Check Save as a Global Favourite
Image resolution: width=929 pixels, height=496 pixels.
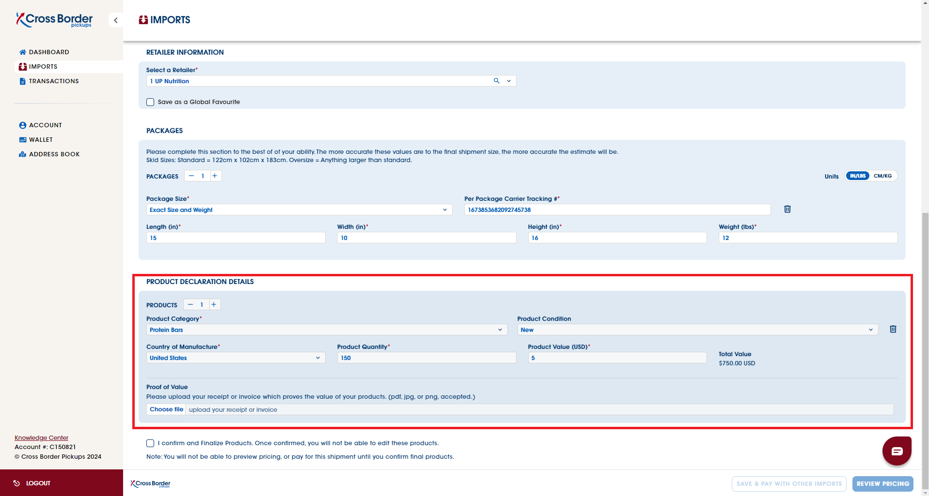tap(150, 102)
